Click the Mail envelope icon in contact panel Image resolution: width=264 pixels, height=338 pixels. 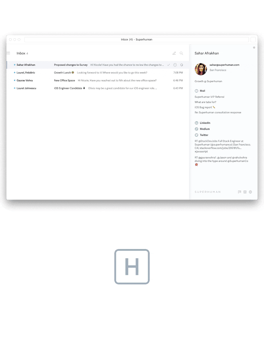point(196,91)
